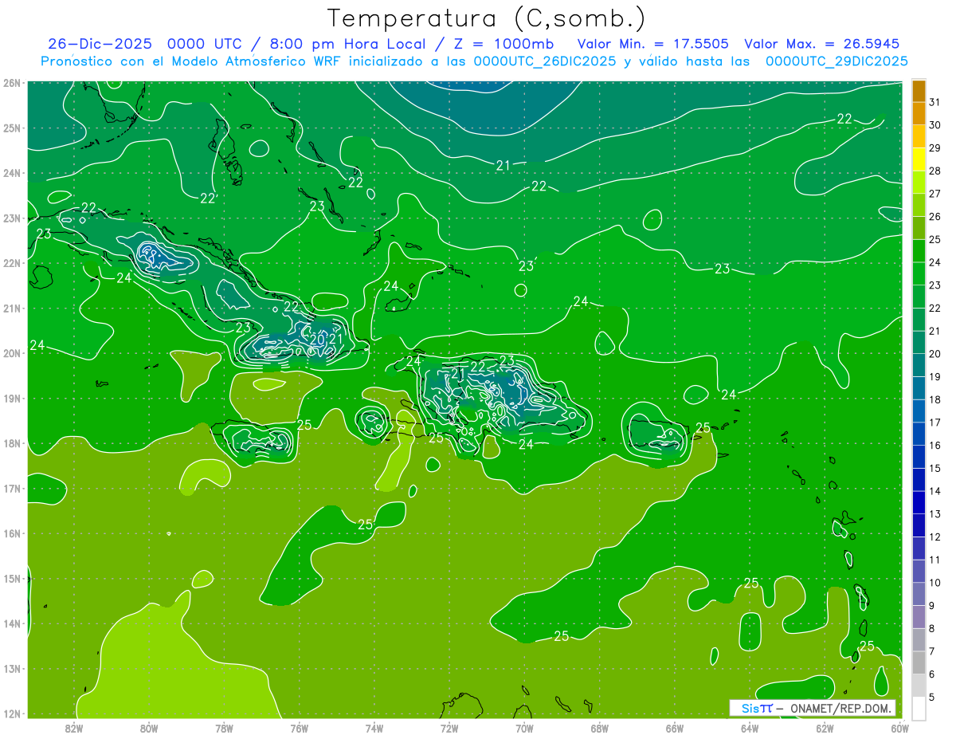Click the longitude axis label "70W"
Image resolution: width=956 pixels, height=739 pixels.
[x=524, y=728]
